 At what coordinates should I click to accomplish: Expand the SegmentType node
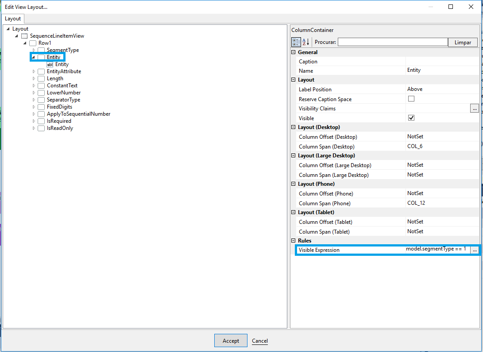coord(34,50)
